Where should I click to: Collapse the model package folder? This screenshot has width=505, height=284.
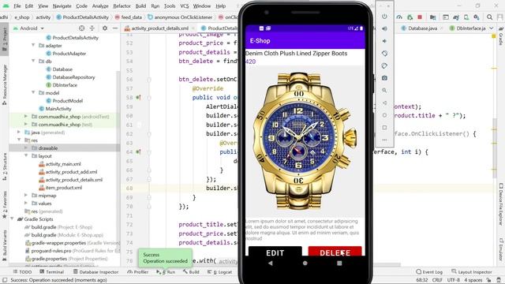(x=33, y=93)
